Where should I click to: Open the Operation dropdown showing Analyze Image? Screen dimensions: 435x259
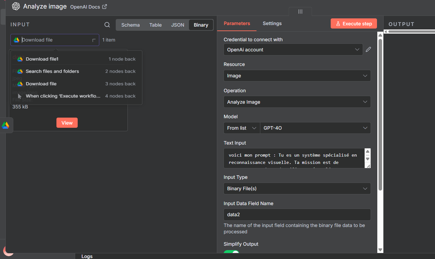[x=297, y=102]
